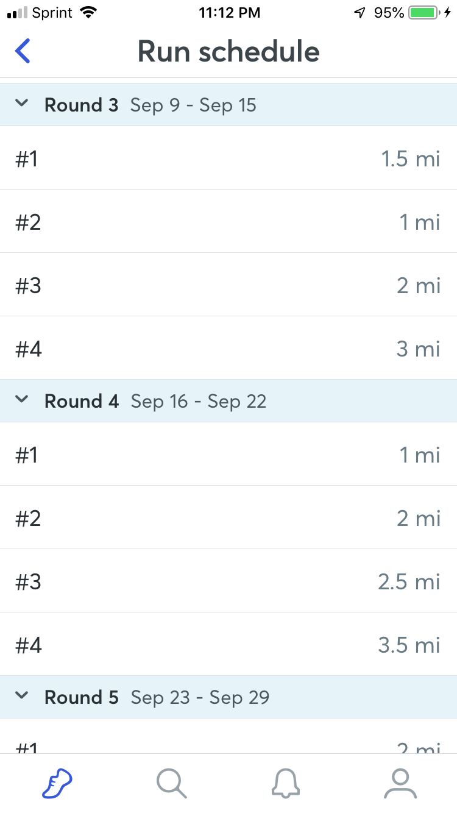Screen dimensions: 457x813
Task: Open Round 3 run #3 of 2 mi
Action: 228,285
